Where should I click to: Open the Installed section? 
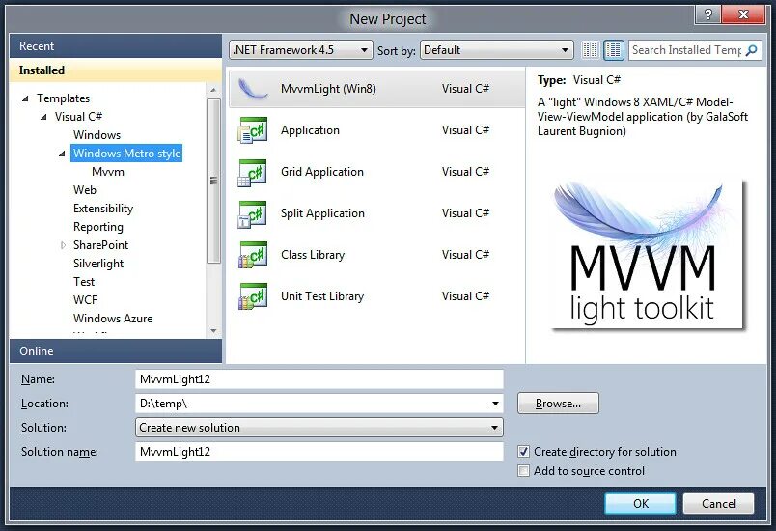pyautogui.click(x=115, y=70)
